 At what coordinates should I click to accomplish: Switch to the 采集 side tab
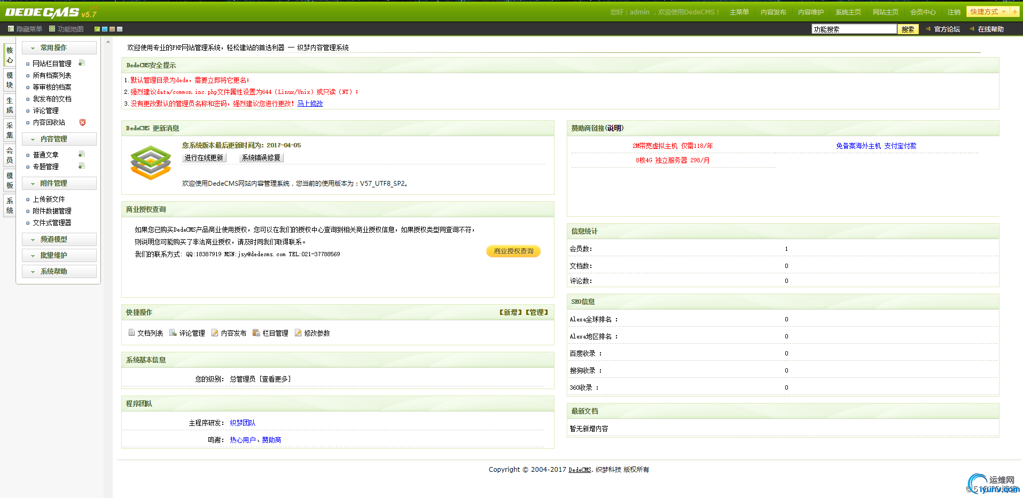click(x=10, y=130)
